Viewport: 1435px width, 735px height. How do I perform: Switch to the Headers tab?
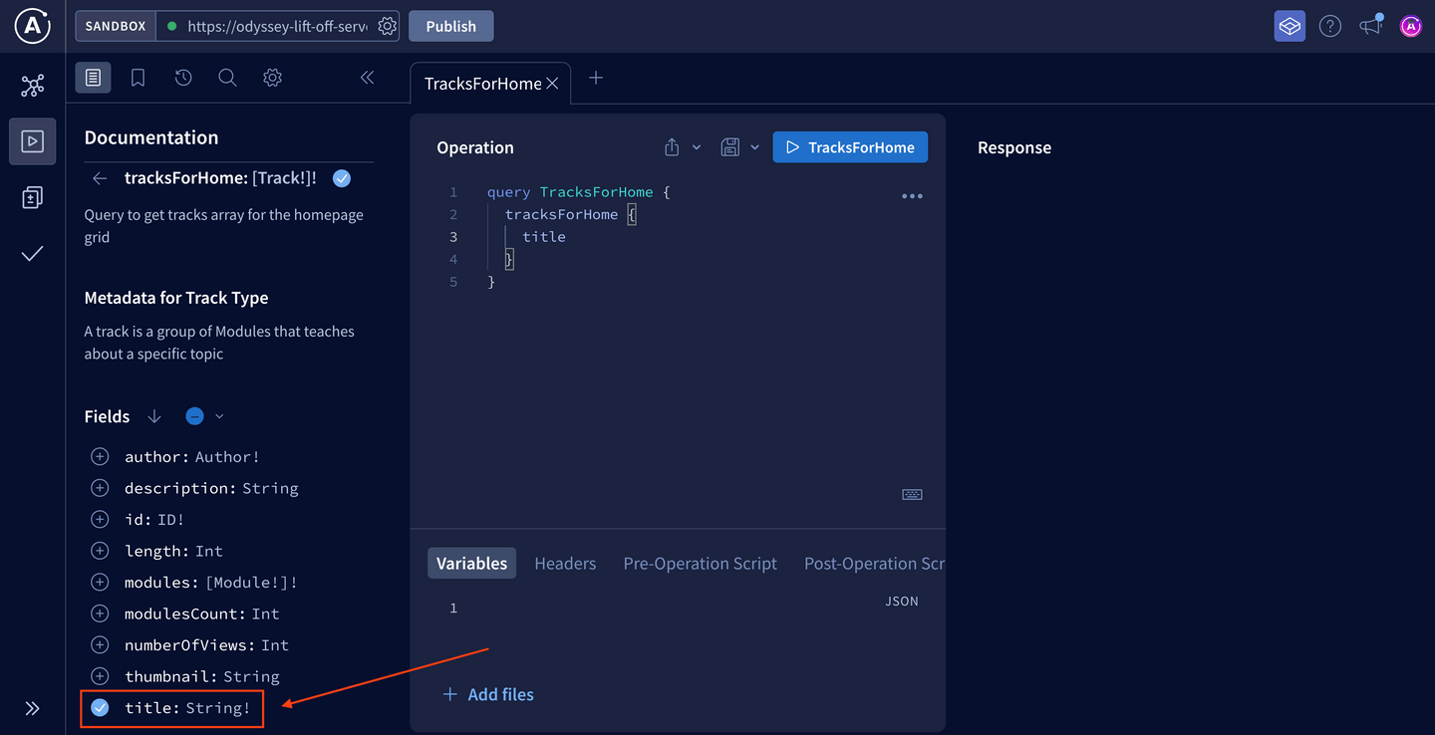coord(565,563)
